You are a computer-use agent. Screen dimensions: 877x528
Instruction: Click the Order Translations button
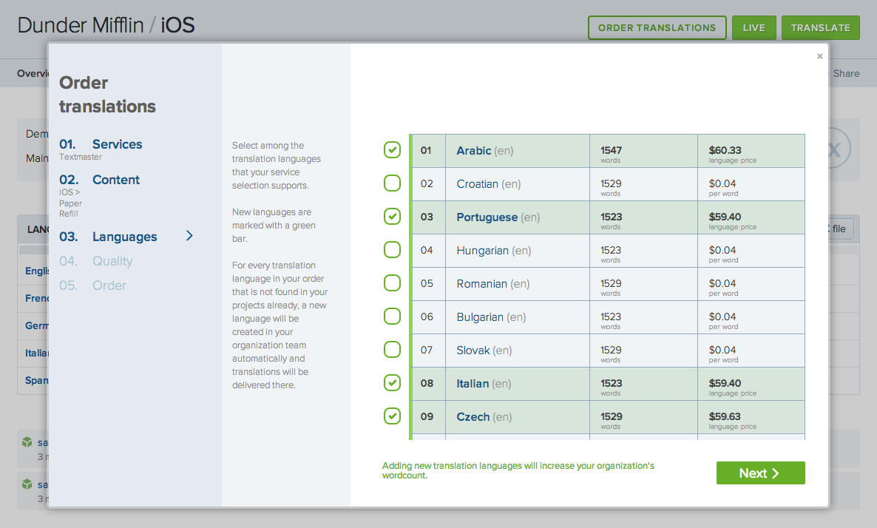657,27
